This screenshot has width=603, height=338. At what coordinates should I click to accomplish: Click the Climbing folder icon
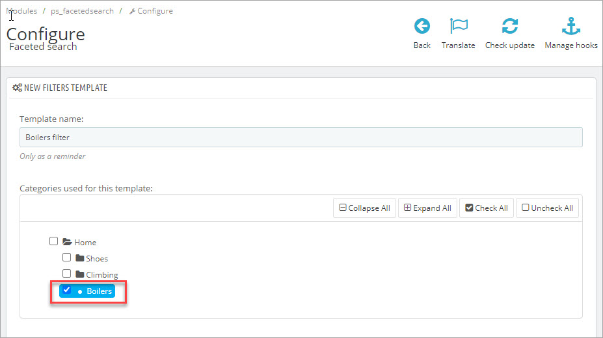80,274
